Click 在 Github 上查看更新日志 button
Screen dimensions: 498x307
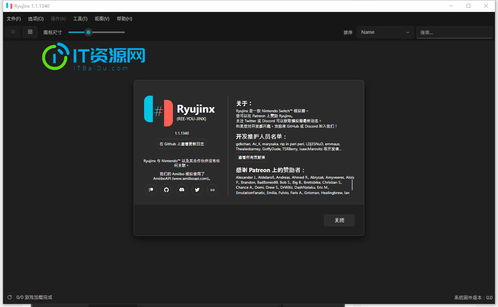coord(182,144)
